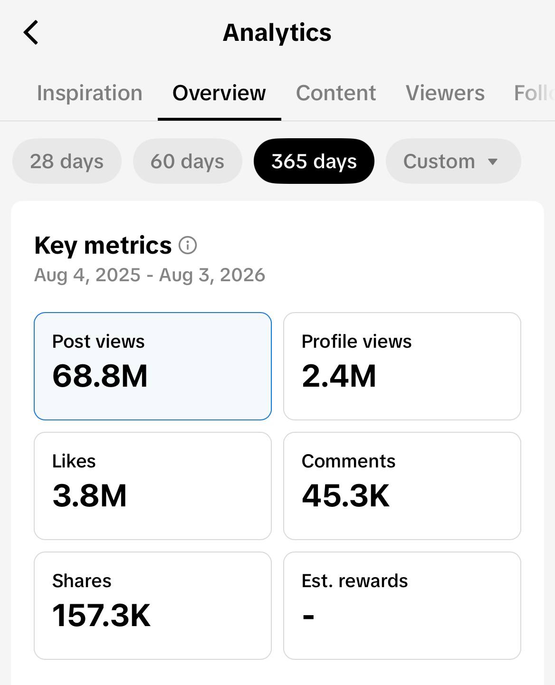Screen dimensions: 555x685
Task: Select the Likes metric card
Action: coord(153,486)
